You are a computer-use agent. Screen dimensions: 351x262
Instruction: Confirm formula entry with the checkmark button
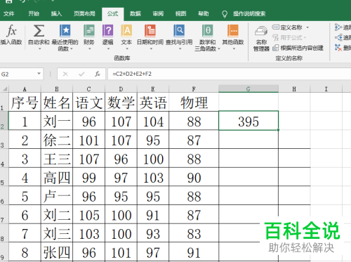pos(81,74)
